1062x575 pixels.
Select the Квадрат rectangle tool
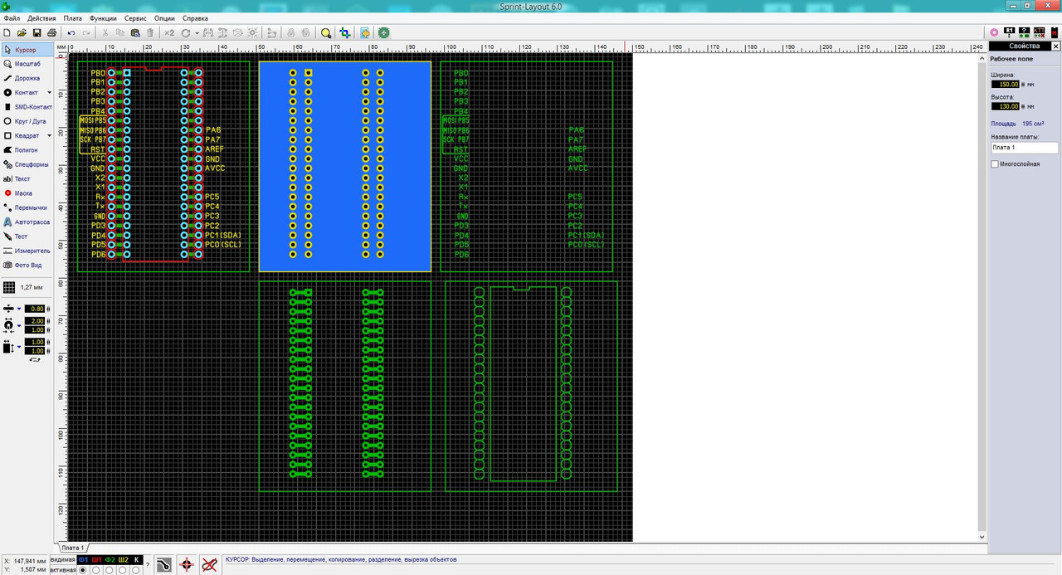coord(22,135)
